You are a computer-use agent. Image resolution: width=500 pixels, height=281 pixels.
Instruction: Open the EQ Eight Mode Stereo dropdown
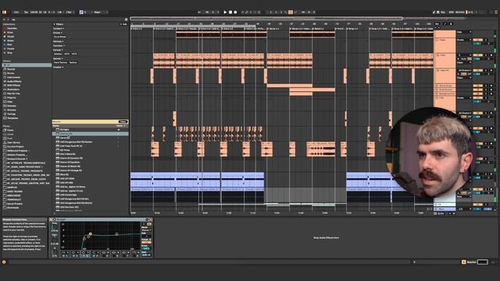146,230
